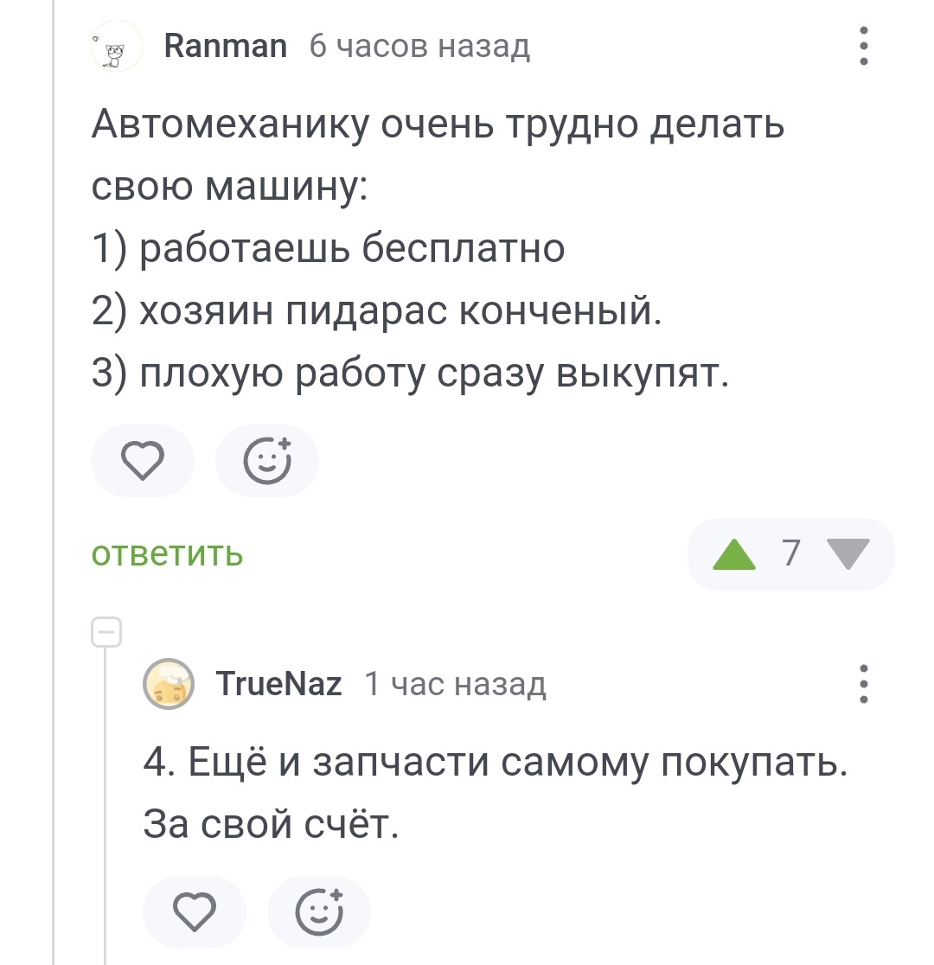Open the "6 часов назад" comment timestamp
This screenshot has width=934, height=965.
(419, 45)
